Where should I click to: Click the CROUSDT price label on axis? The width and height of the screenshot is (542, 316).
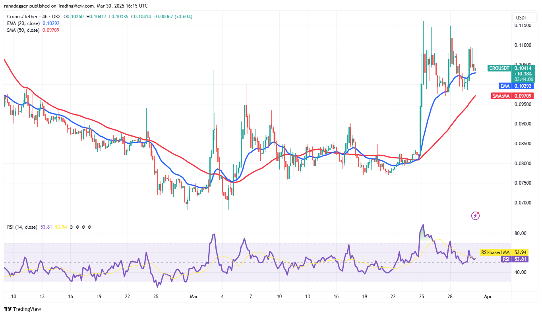coord(499,68)
